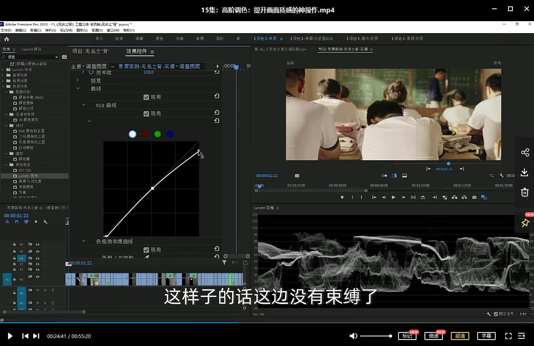Click the 字幕 button in video player
Screen dimensions: 534x346
[486, 336]
